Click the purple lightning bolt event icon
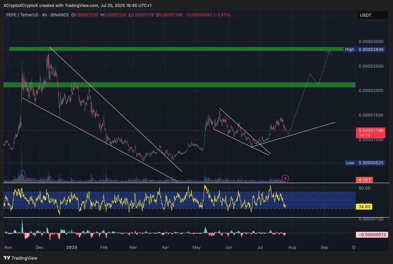The height and width of the screenshot is (264, 393). point(286,178)
